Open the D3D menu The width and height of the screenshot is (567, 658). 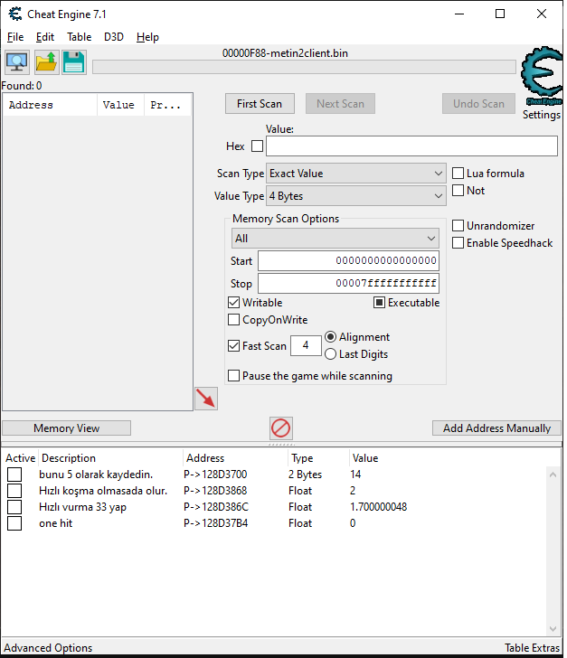(114, 37)
